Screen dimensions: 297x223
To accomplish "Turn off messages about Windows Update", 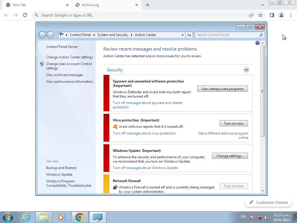I will (145, 168).
